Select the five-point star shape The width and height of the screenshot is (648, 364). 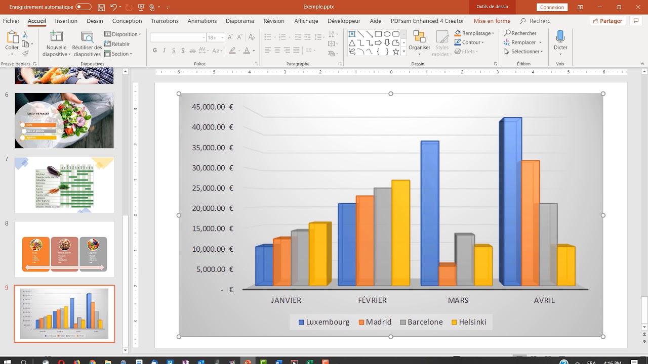[396, 52]
